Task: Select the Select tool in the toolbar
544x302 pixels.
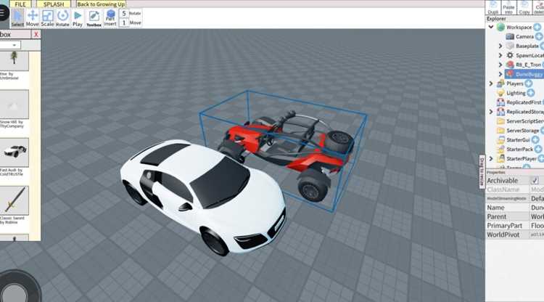Action: click(x=17, y=18)
